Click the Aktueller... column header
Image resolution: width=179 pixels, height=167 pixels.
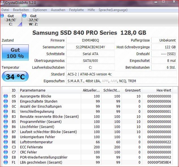[x=91, y=90]
